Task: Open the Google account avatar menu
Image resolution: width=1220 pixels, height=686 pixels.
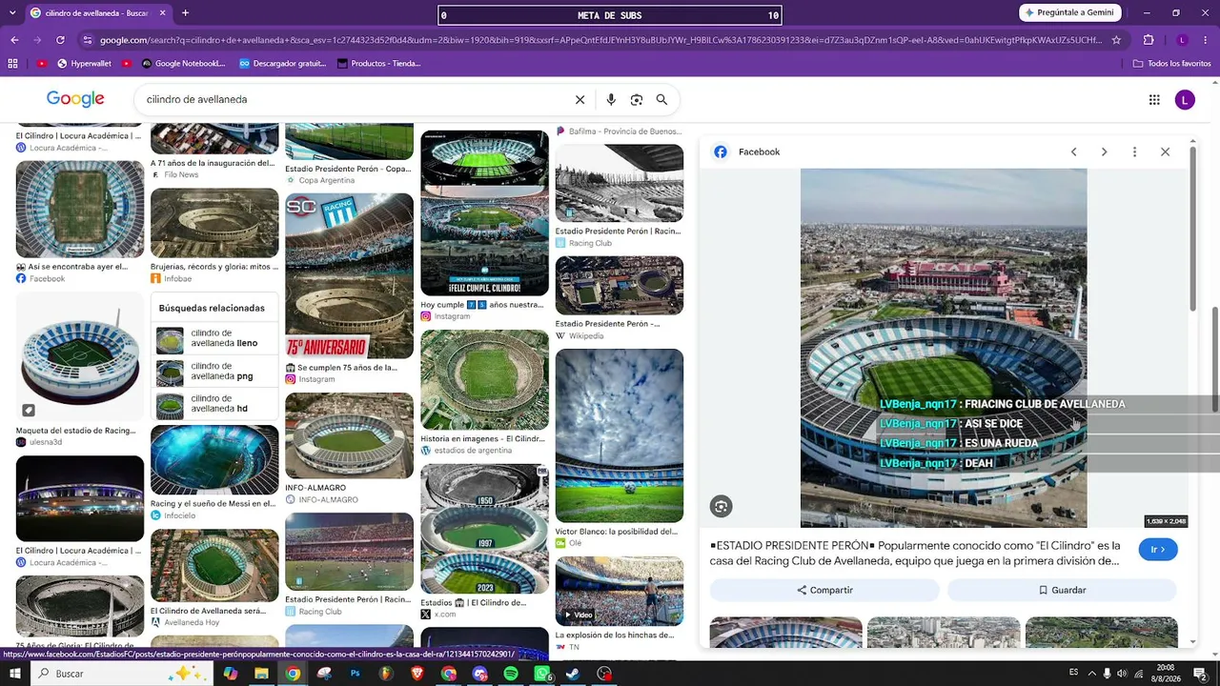Action: pos(1185,100)
